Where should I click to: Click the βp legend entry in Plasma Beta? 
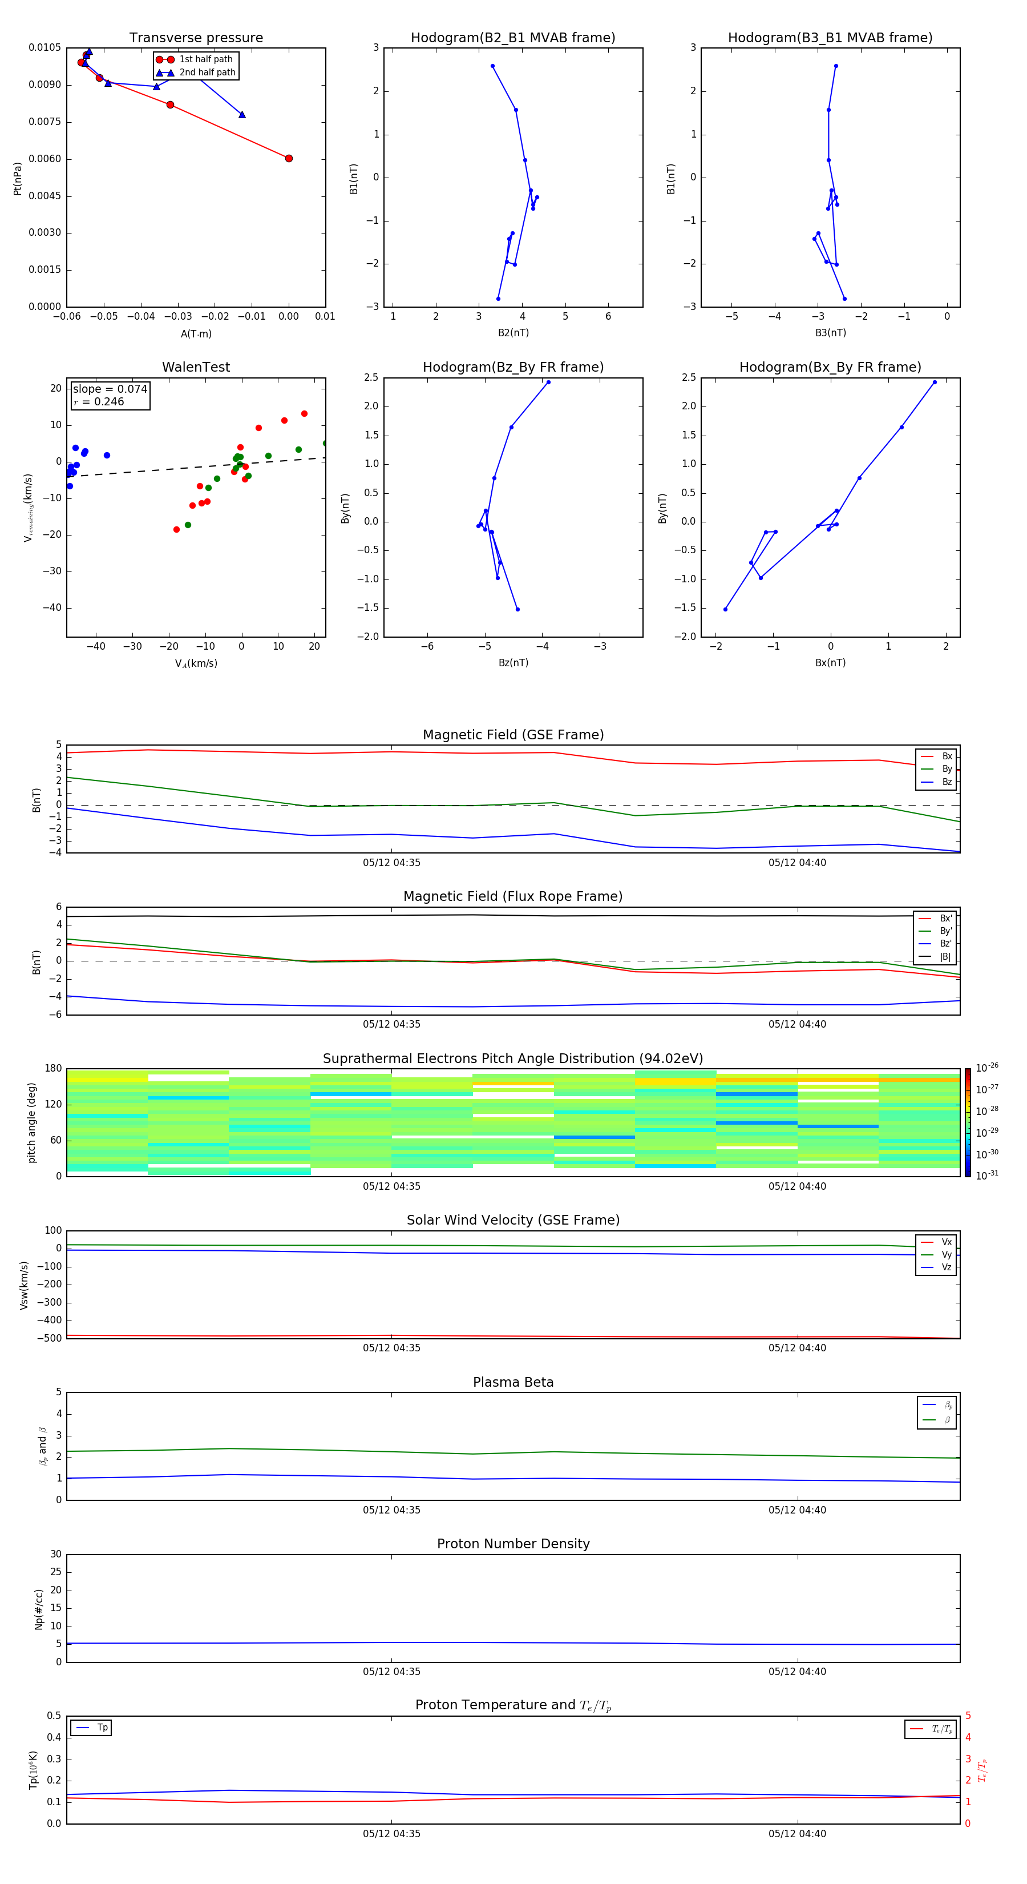click(937, 1405)
